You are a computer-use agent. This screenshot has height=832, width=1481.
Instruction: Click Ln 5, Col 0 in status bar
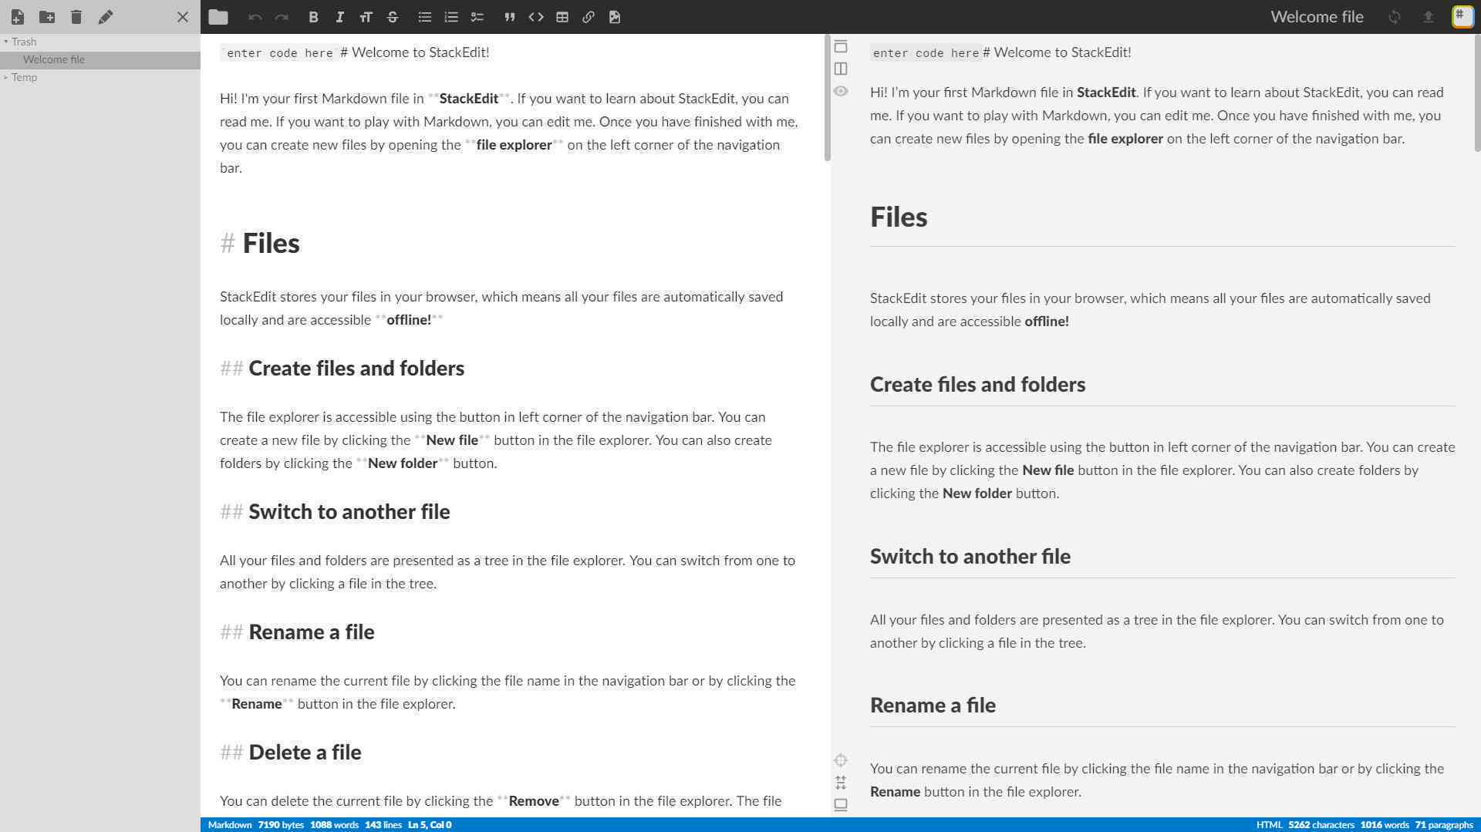pos(430,825)
